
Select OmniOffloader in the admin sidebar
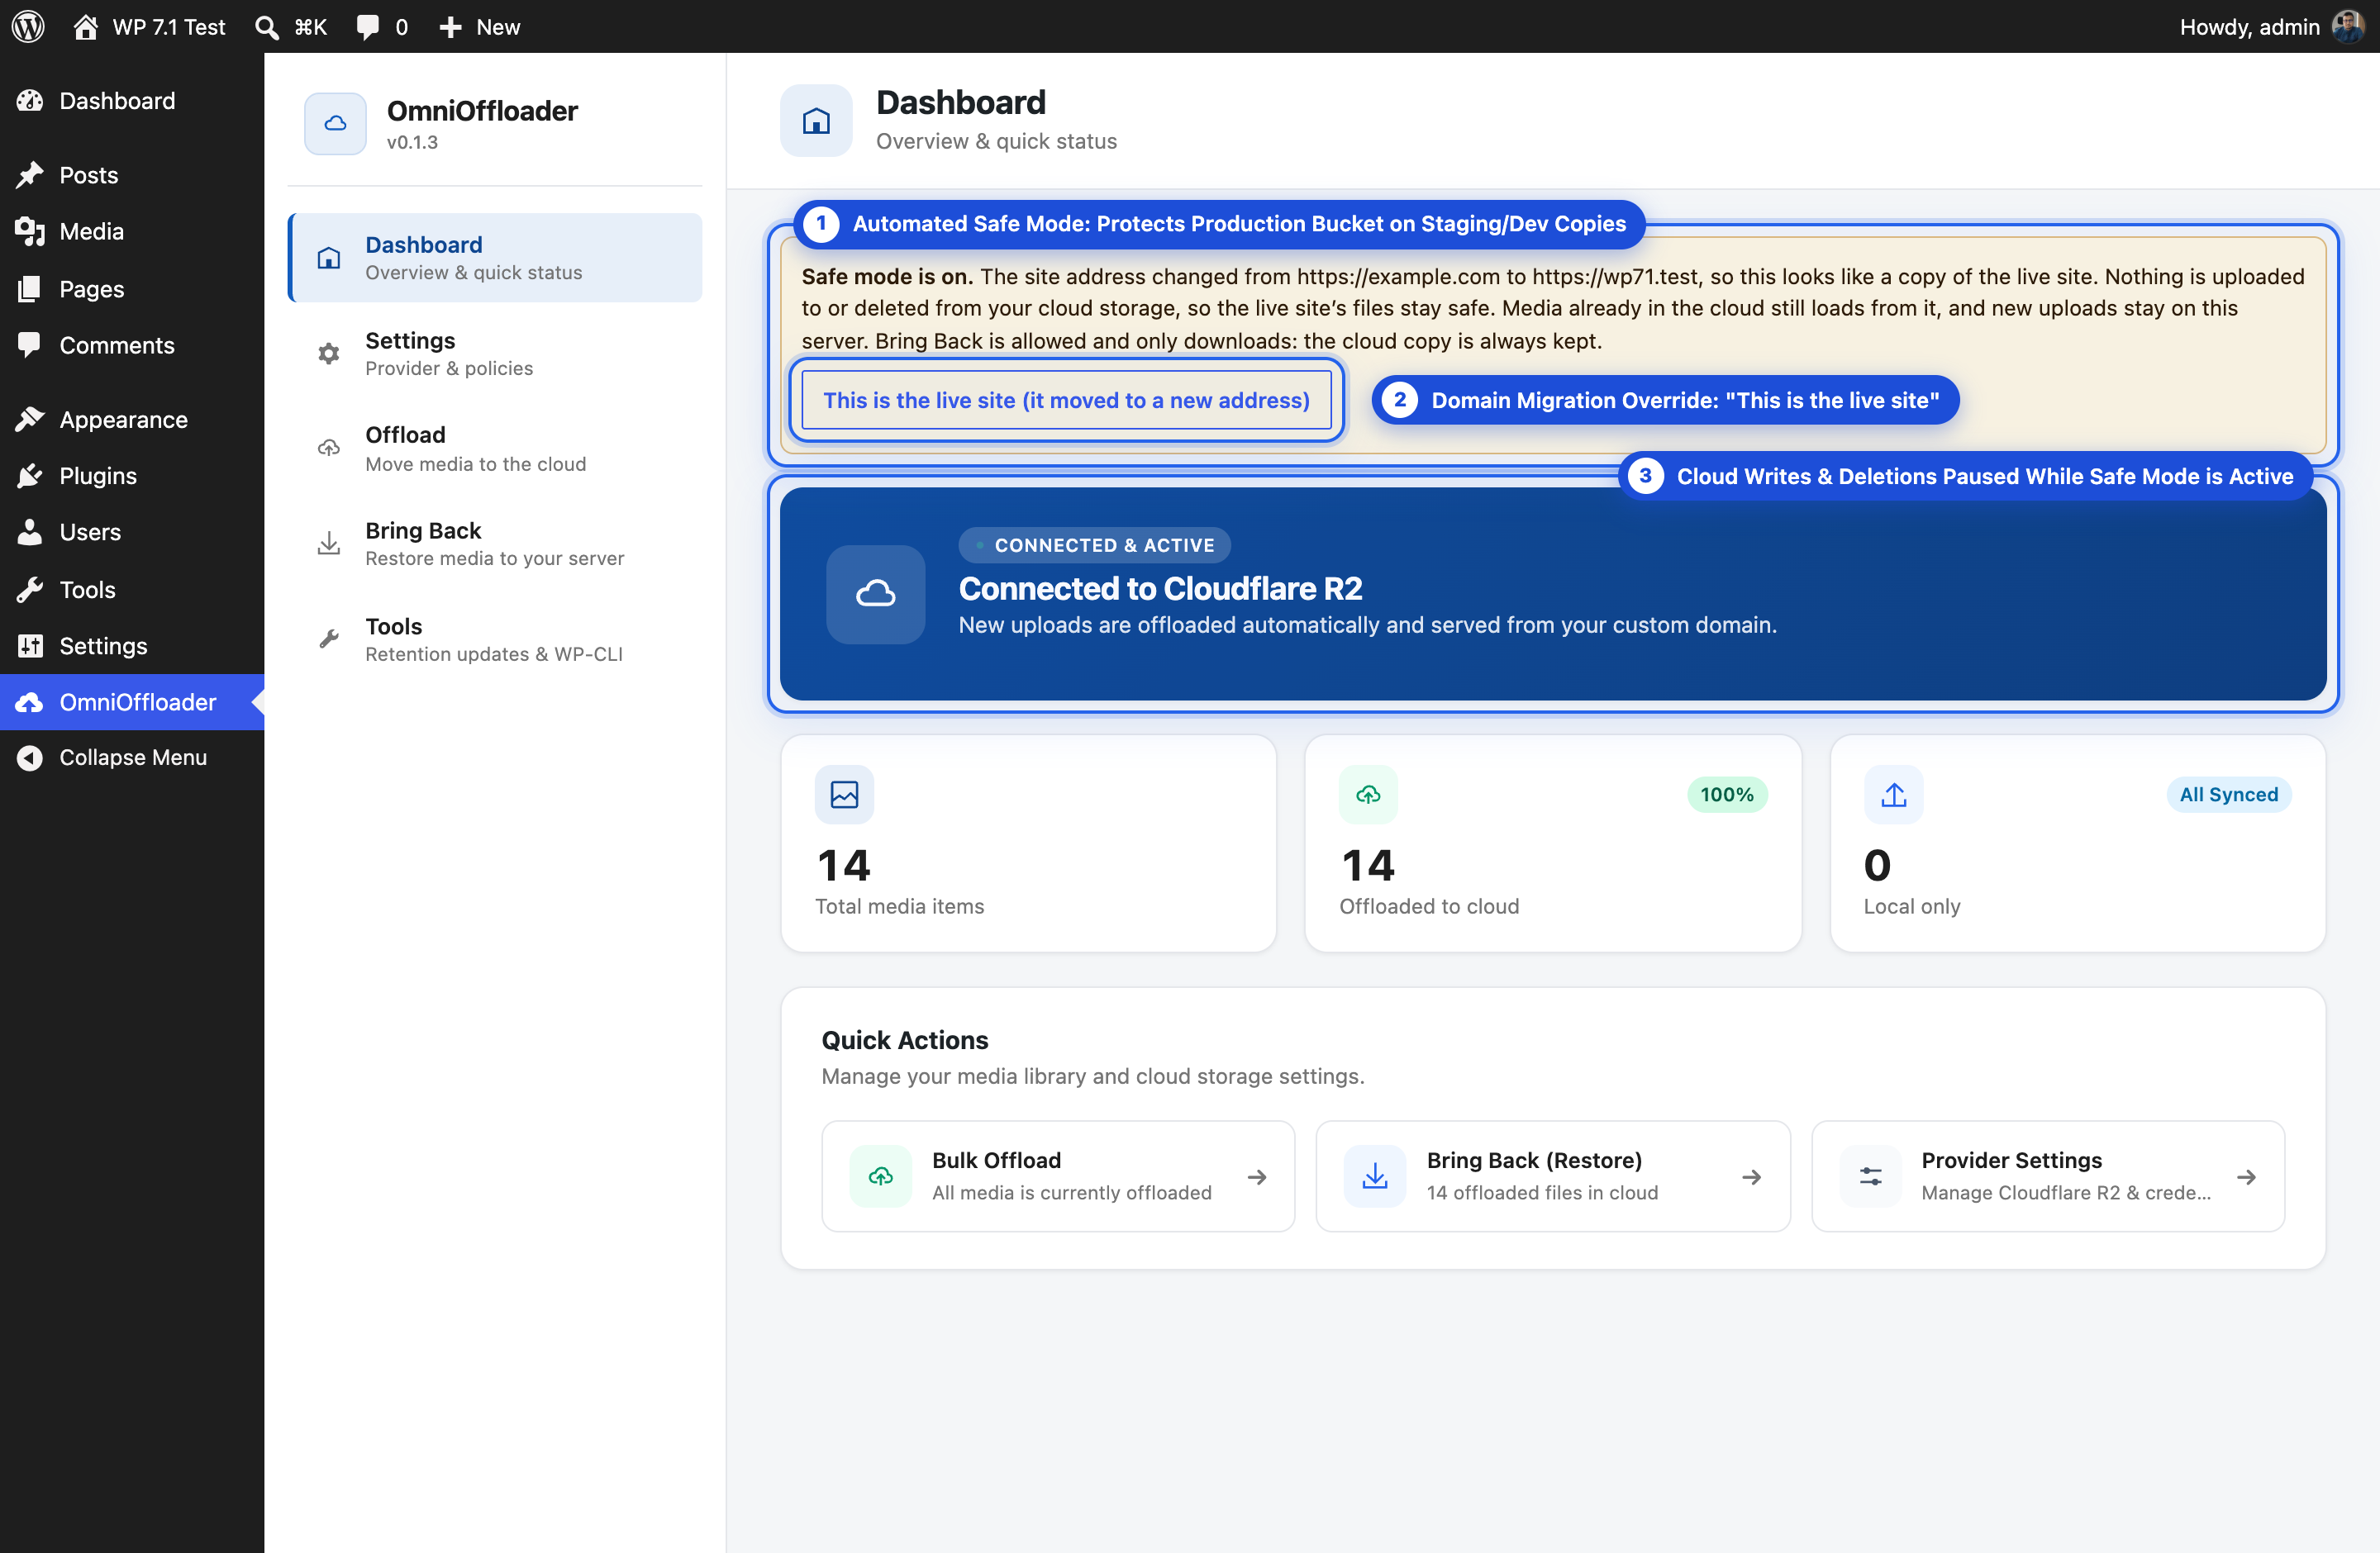coord(132,701)
